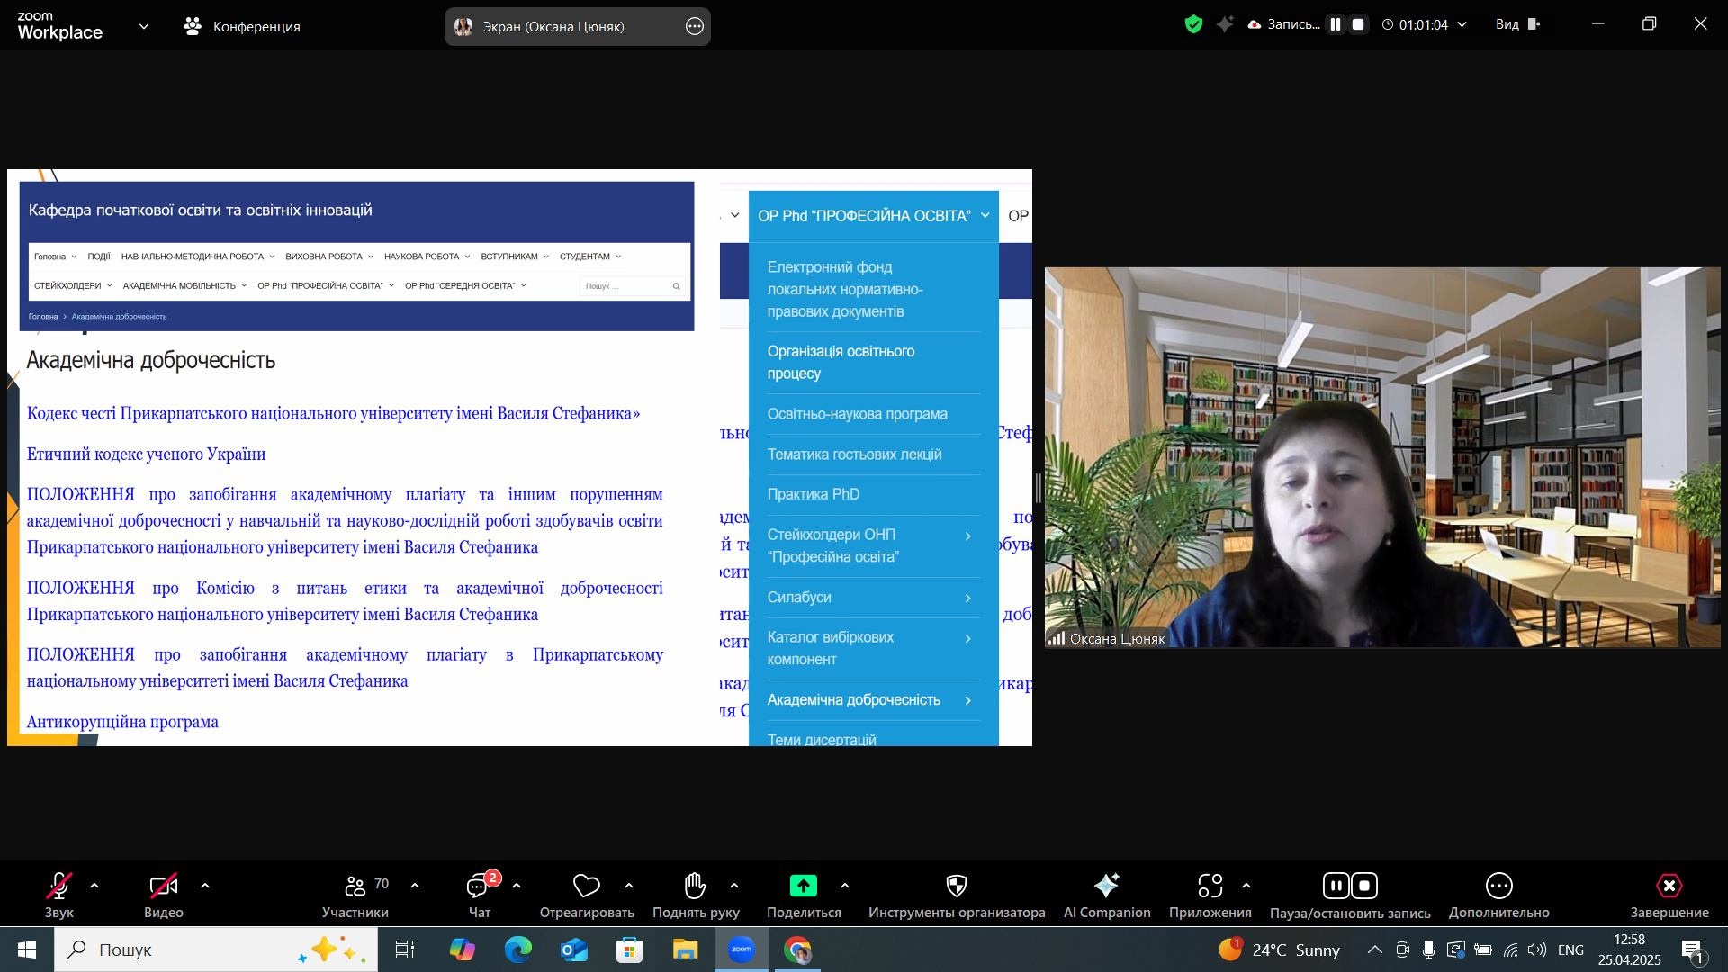
Task: Open Приложения apps
Action: tap(1210, 895)
